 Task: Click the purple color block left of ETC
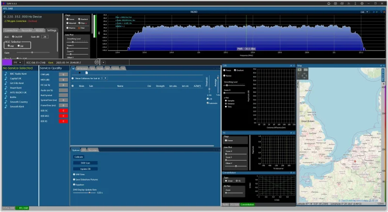(x=7, y=63)
